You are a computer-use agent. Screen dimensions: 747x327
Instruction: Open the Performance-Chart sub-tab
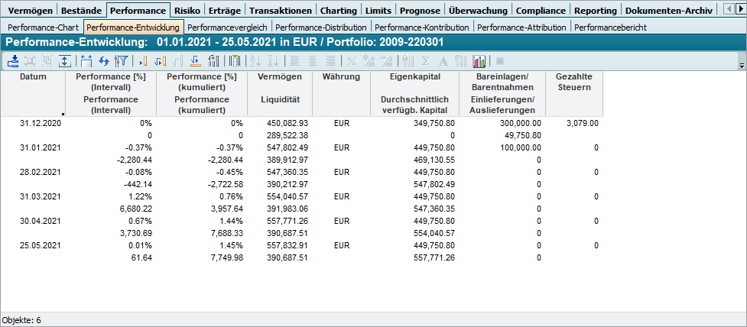coord(42,28)
